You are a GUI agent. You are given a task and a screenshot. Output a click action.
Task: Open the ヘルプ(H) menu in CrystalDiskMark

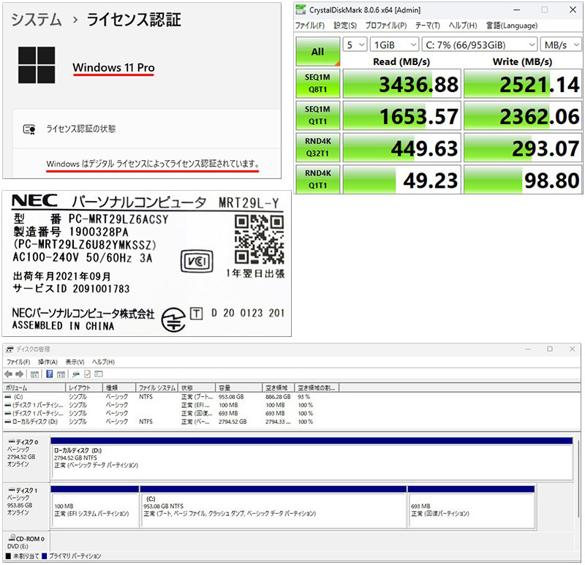pyautogui.click(x=463, y=26)
